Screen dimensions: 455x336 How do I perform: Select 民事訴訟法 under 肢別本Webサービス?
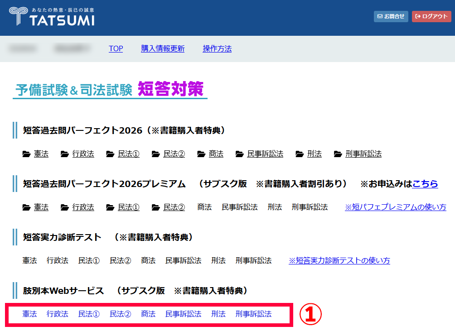point(183,314)
